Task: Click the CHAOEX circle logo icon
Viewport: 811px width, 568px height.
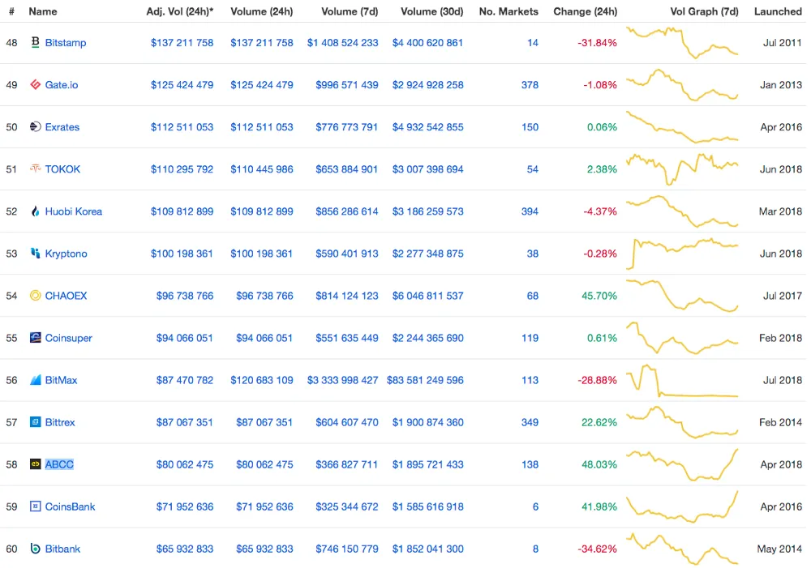Action: [x=35, y=295]
